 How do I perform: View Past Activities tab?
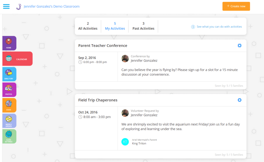click(143, 26)
